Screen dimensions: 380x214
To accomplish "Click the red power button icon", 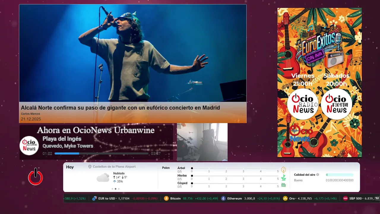I will [x=36, y=177].
